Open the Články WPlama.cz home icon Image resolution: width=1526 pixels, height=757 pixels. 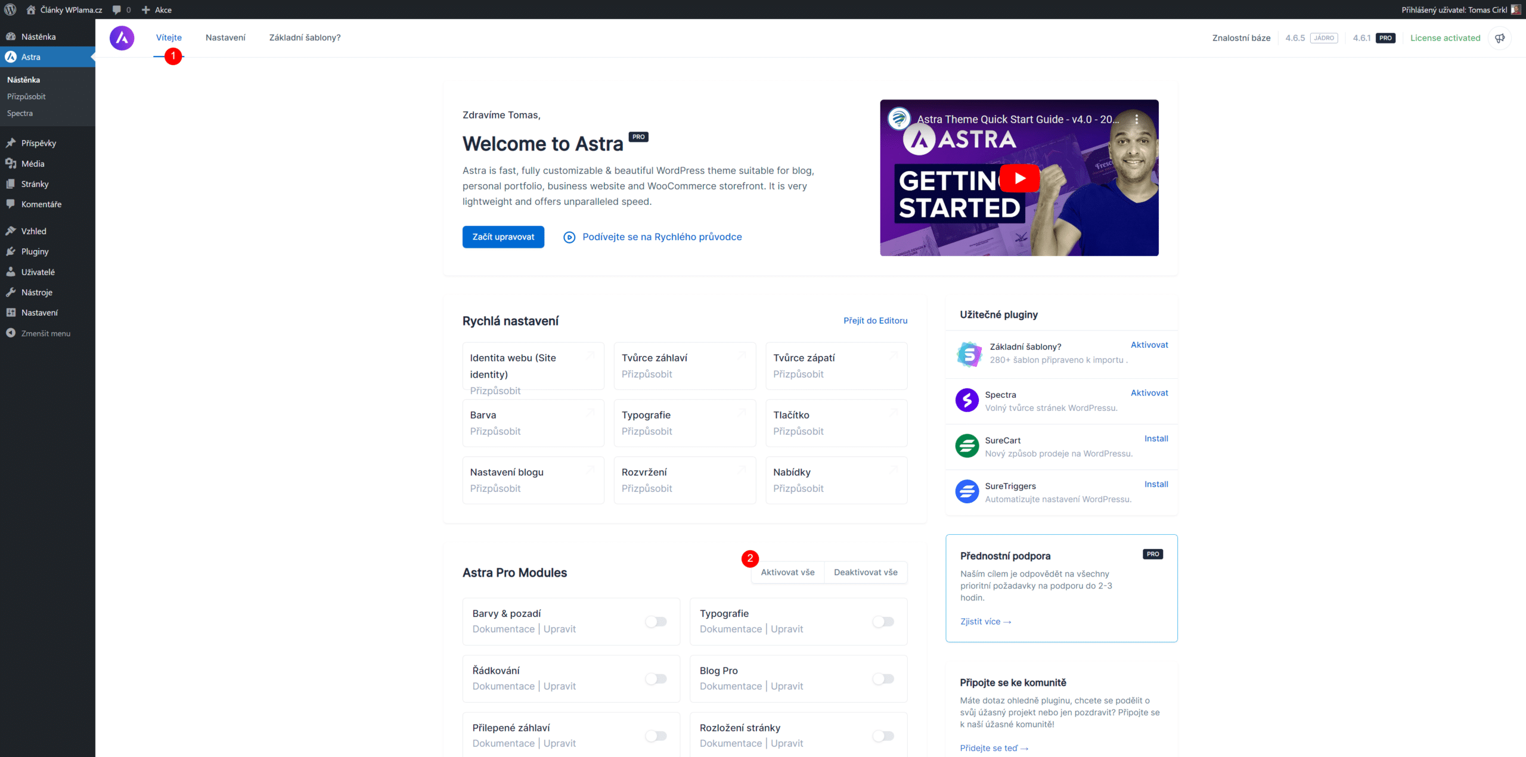[x=31, y=10]
